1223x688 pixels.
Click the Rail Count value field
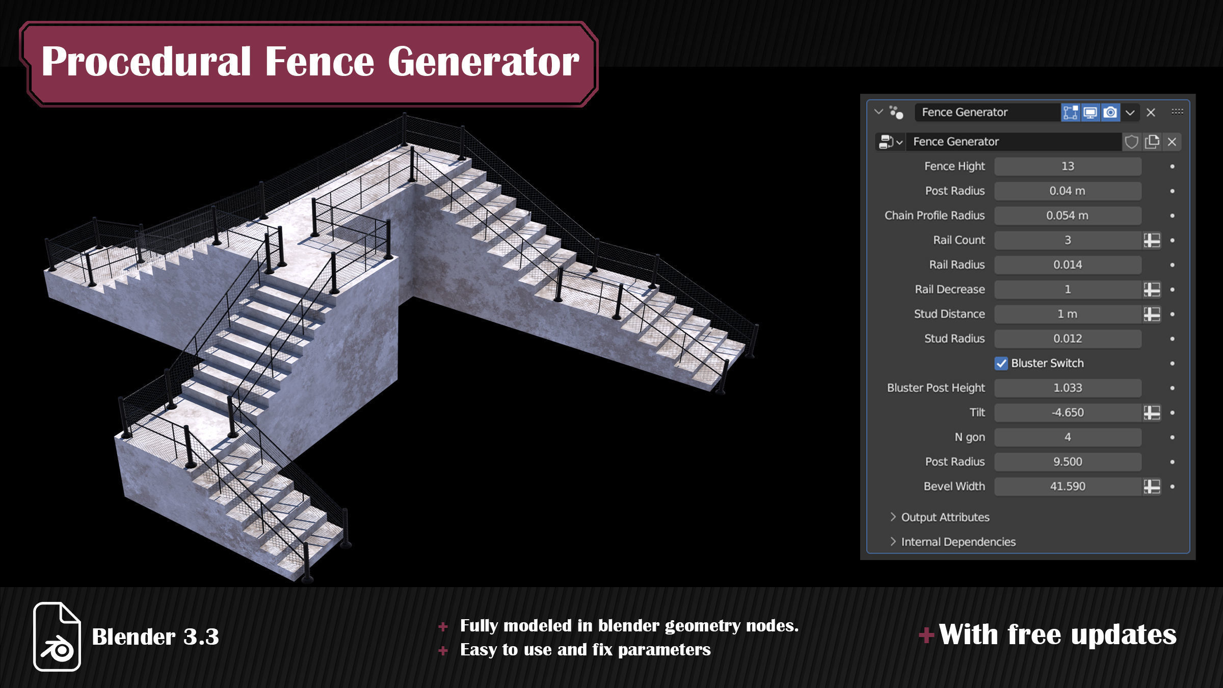pos(1068,240)
